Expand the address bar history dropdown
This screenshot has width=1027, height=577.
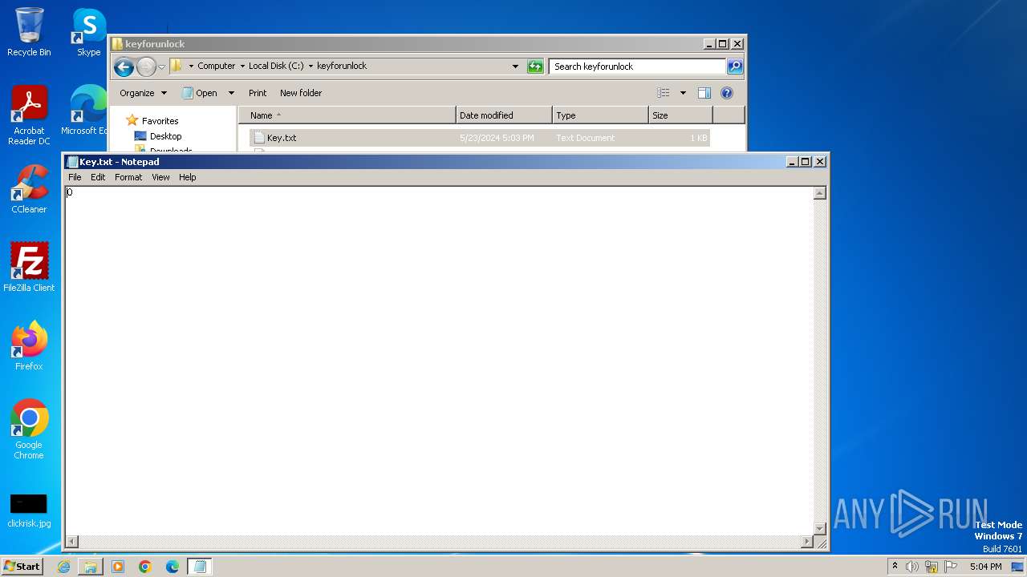(x=515, y=67)
